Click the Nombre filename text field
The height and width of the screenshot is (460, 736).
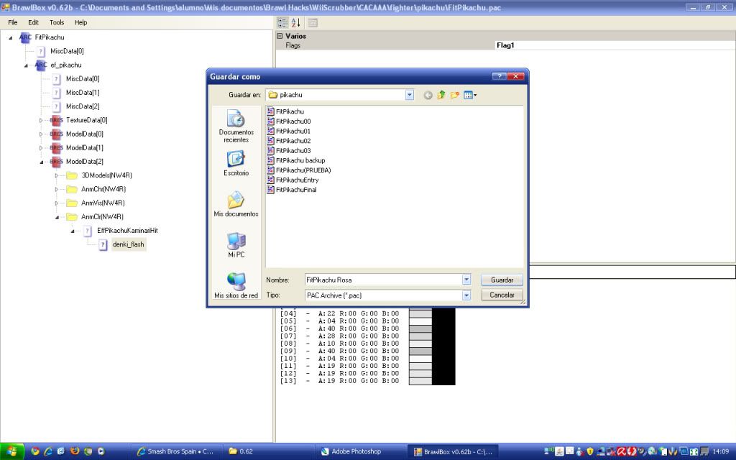[382, 280]
